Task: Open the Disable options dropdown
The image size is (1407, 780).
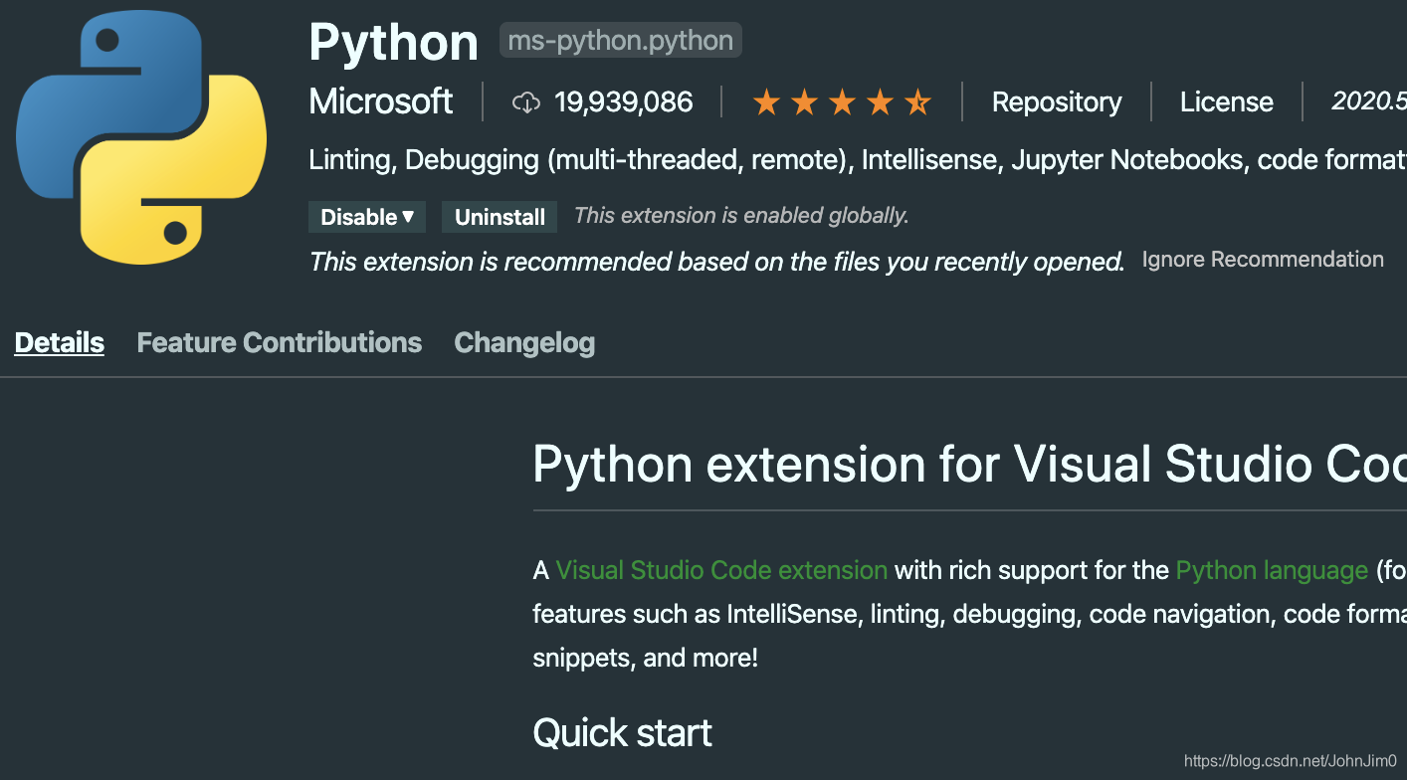Action: tap(408, 216)
